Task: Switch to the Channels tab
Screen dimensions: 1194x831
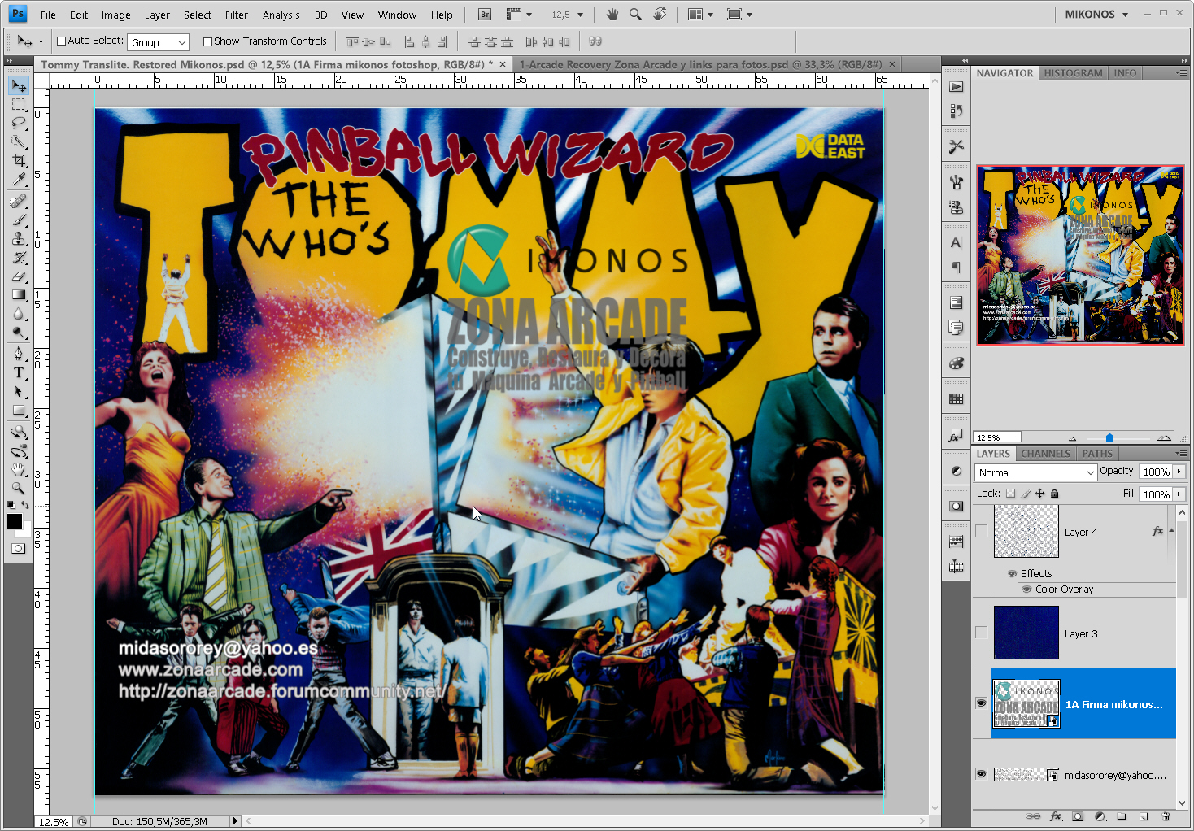Action: click(x=1045, y=454)
